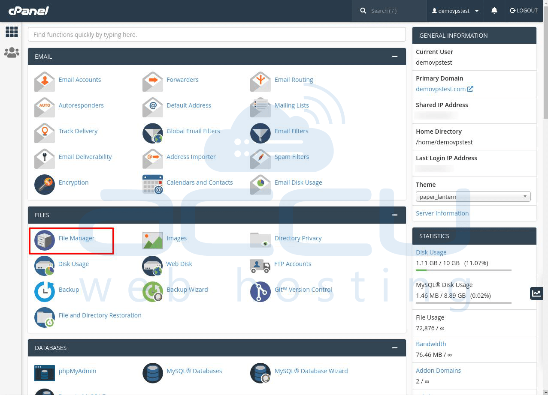This screenshot has height=395, width=548.
Task: Open the Email Accounts icon
Action: coord(45,81)
